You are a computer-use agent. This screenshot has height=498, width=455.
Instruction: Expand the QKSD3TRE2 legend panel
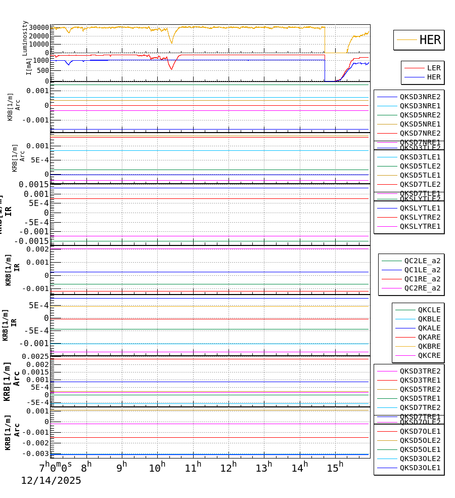[415, 371]
